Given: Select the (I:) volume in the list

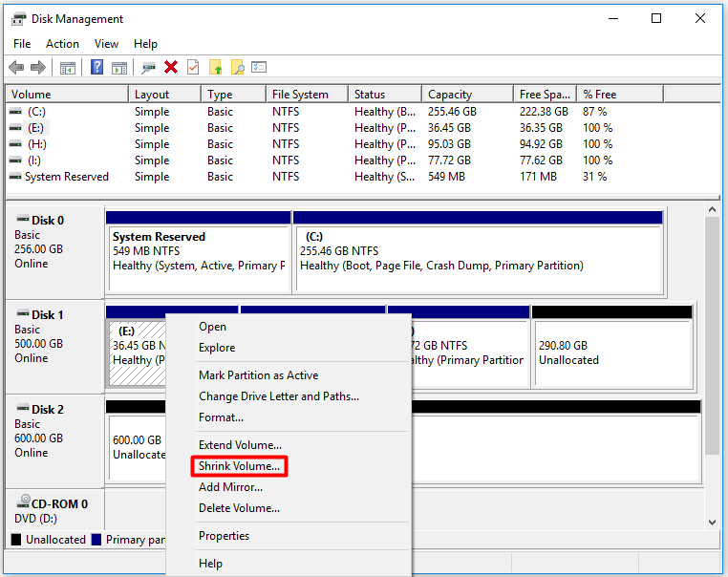Looking at the screenshot, I should 34,160.
